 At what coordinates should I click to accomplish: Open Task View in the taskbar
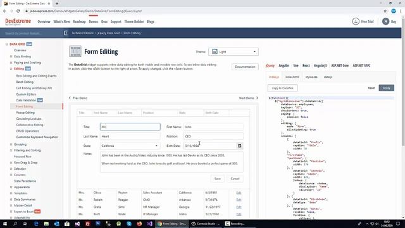[25, 224]
